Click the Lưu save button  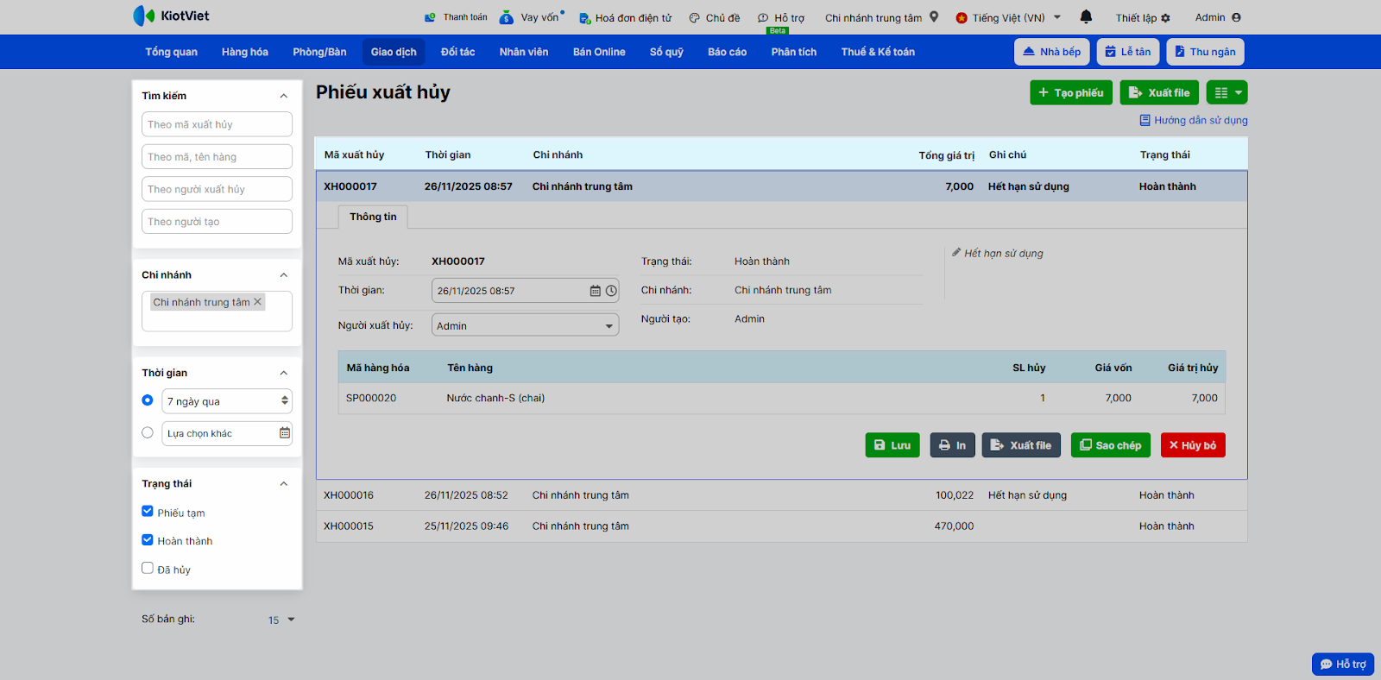(x=892, y=445)
